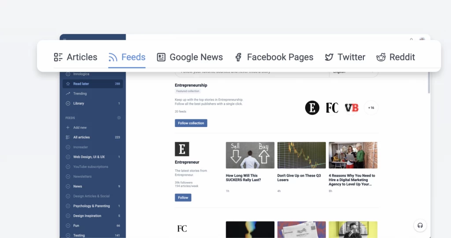Open All articles in the sidebar
The width and height of the screenshot is (451, 238).
92,137
